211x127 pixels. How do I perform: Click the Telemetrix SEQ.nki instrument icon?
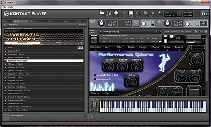(x=5, y=103)
